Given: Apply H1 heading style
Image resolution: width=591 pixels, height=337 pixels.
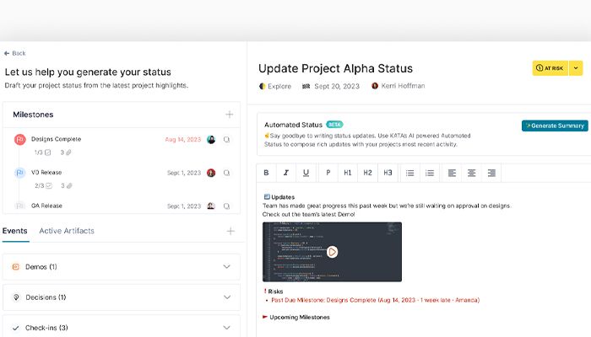Looking at the screenshot, I should click(x=347, y=173).
